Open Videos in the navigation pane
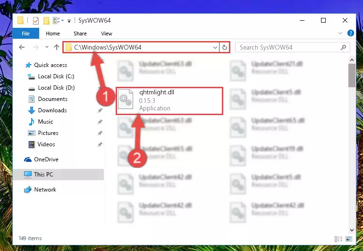 pyautogui.click(x=46, y=144)
